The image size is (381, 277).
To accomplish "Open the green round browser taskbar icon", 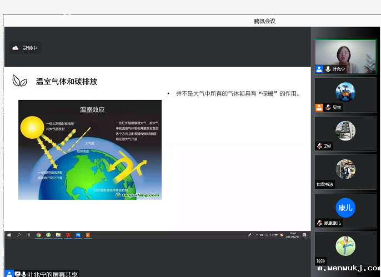I will [x=48, y=235].
